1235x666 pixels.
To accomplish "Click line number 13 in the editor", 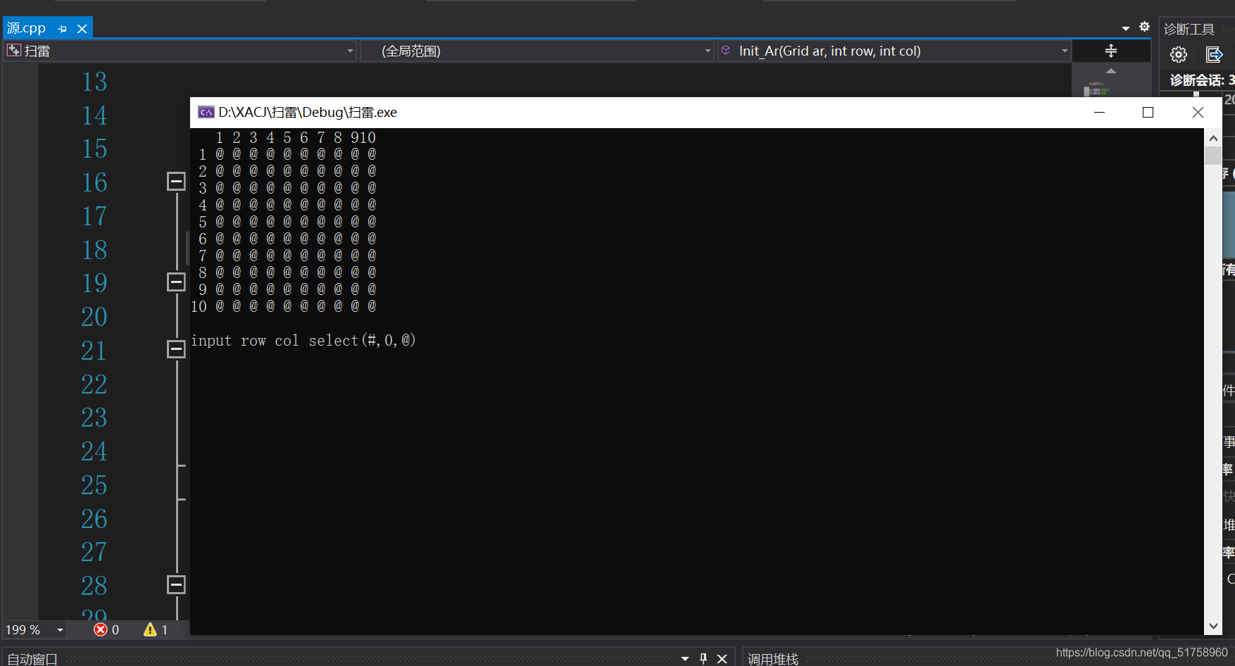I will [94, 82].
